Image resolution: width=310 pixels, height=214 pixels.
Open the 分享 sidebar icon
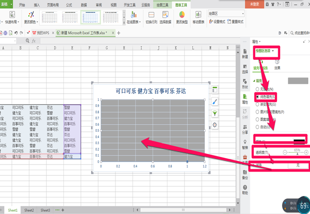click(245, 129)
